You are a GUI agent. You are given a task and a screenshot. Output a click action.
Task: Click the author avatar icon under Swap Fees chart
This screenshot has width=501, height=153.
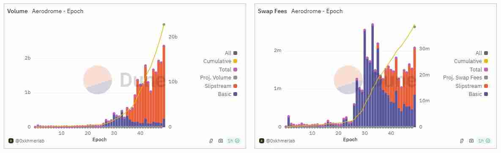[x=262, y=141]
